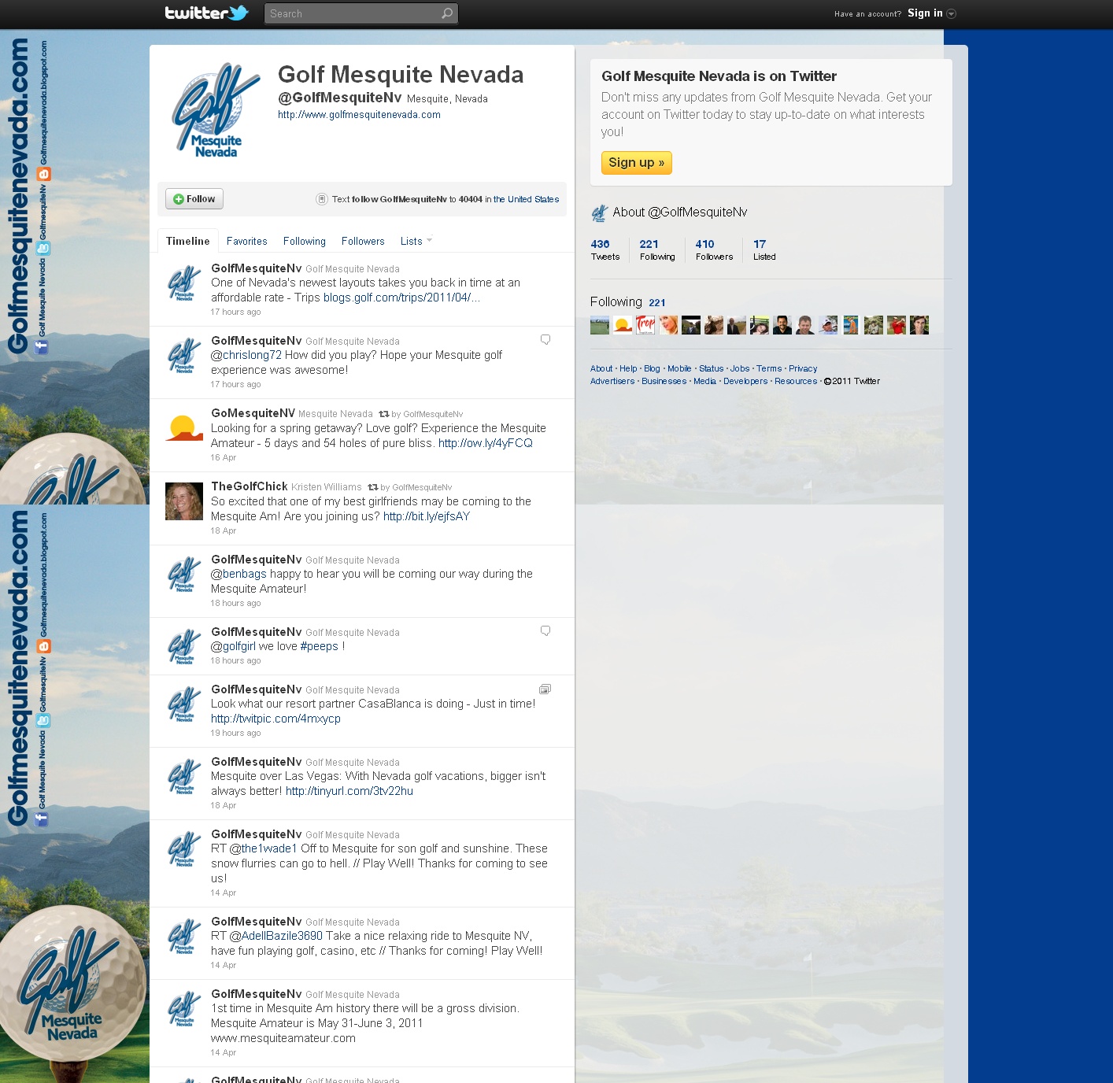Screen dimensions: 1113x1083
Task: Click the Sign in link
Action: (x=925, y=13)
